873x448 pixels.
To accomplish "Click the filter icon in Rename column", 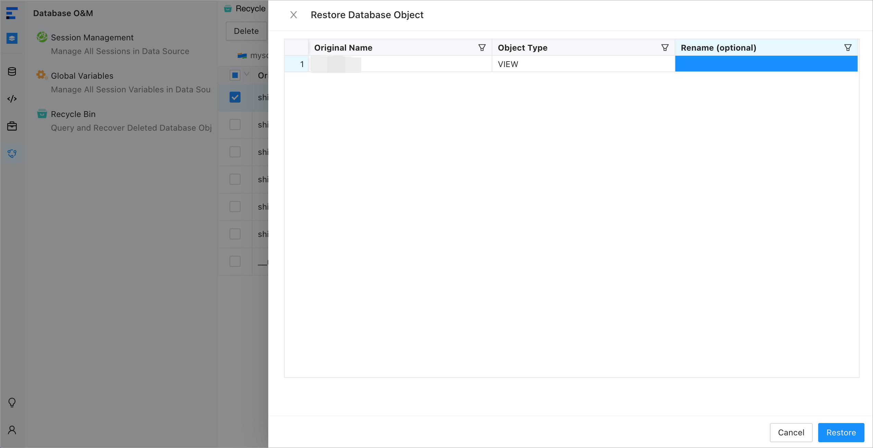I will (x=848, y=48).
